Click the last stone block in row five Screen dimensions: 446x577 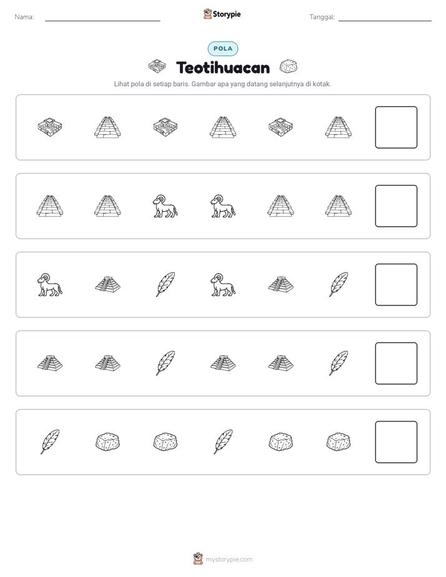338,441
